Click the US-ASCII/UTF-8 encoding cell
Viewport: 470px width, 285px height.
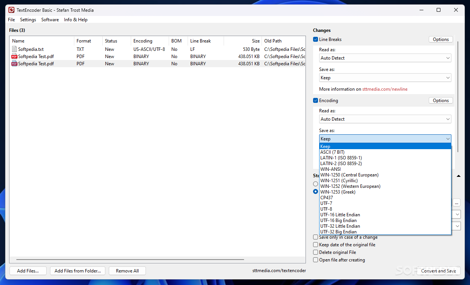(149, 49)
